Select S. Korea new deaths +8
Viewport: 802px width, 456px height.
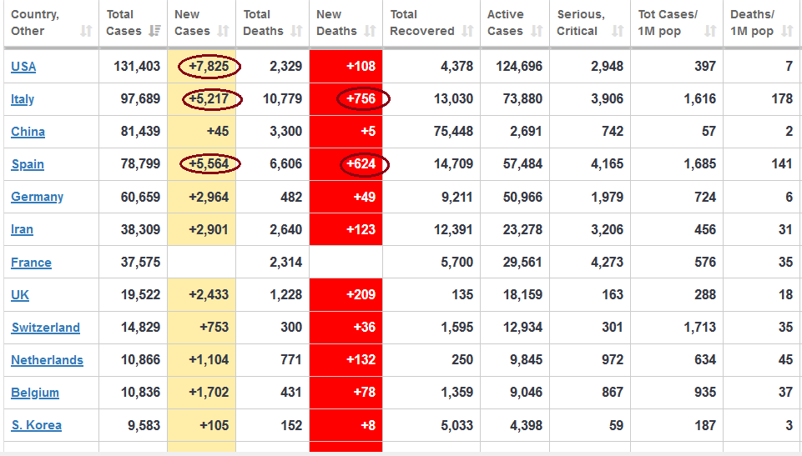tap(368, 425)
